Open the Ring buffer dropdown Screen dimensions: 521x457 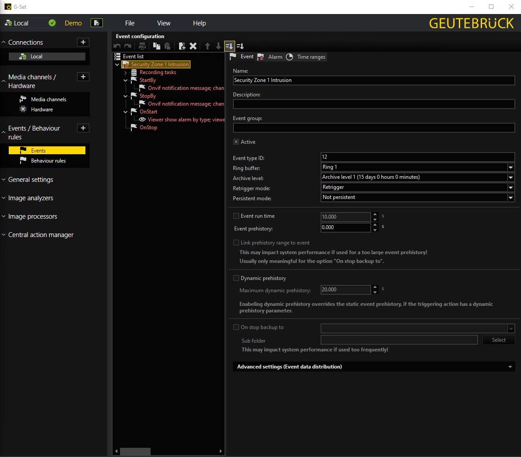point(510,167)
